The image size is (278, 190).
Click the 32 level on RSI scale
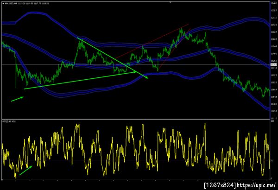coord(272,160)
